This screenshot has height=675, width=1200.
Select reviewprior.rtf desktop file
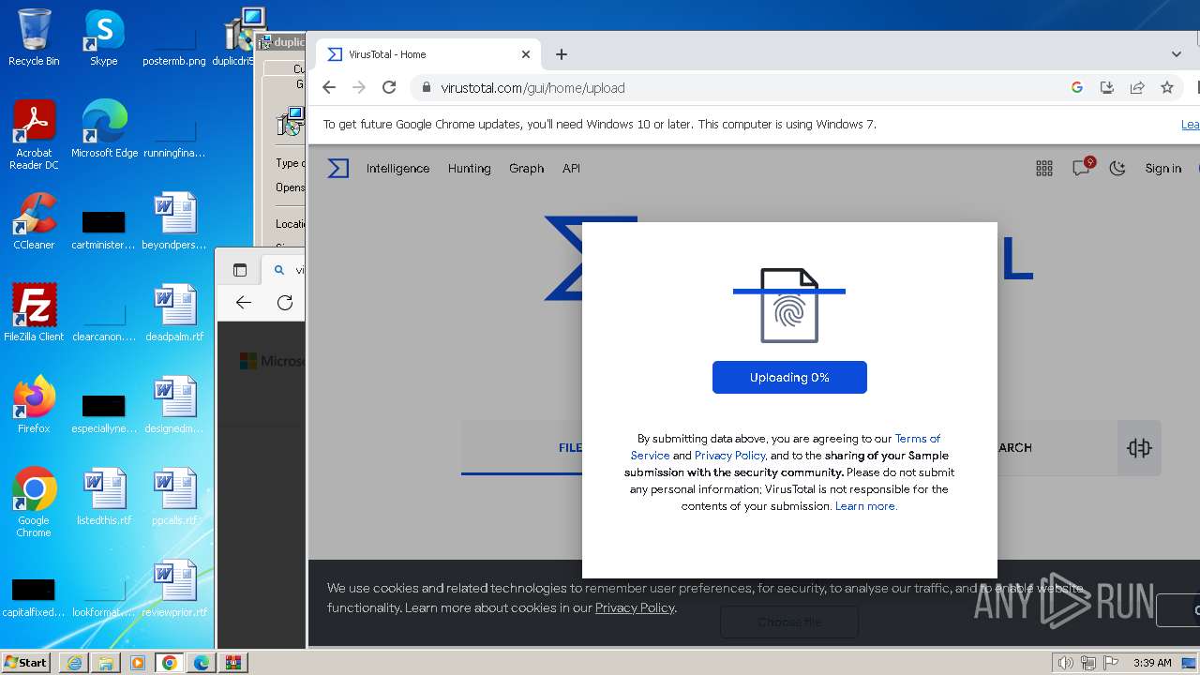(174, 589)
